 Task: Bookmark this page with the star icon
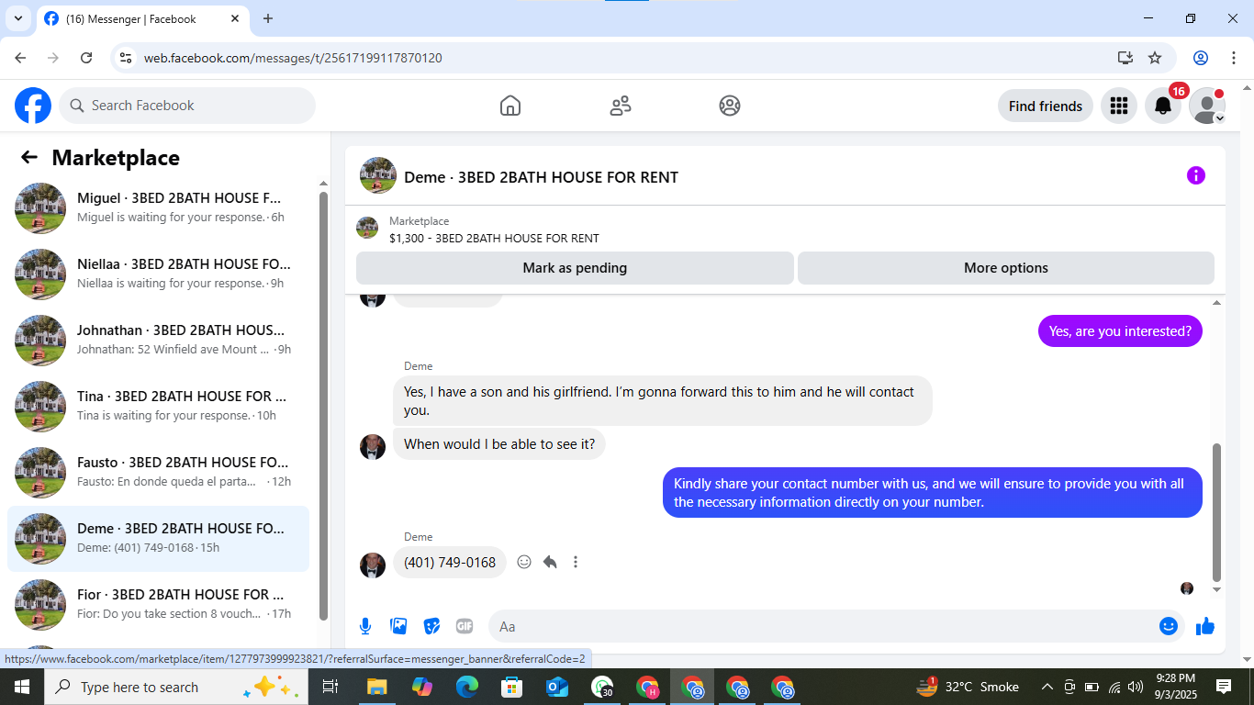point(1155,58)
